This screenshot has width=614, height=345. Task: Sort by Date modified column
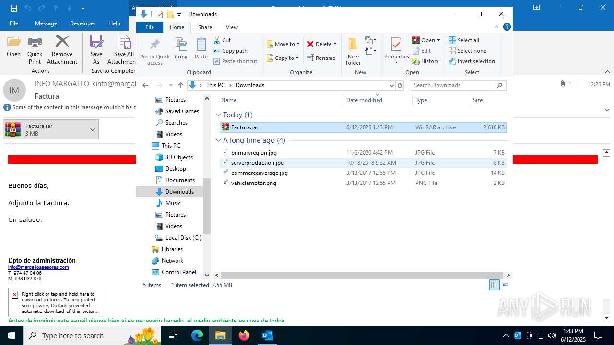378,100
